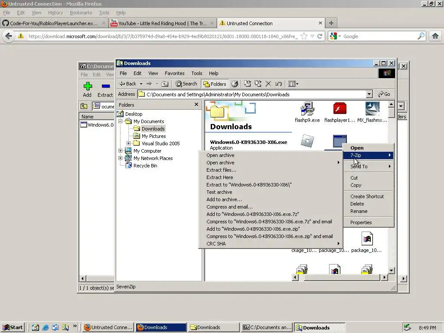Choose Create Shortcut in context menu

[x=369, y=196]
